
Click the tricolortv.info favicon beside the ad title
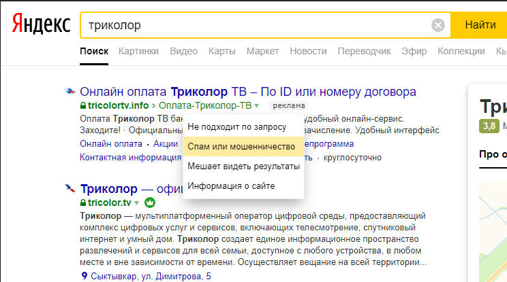click(70, 91)
